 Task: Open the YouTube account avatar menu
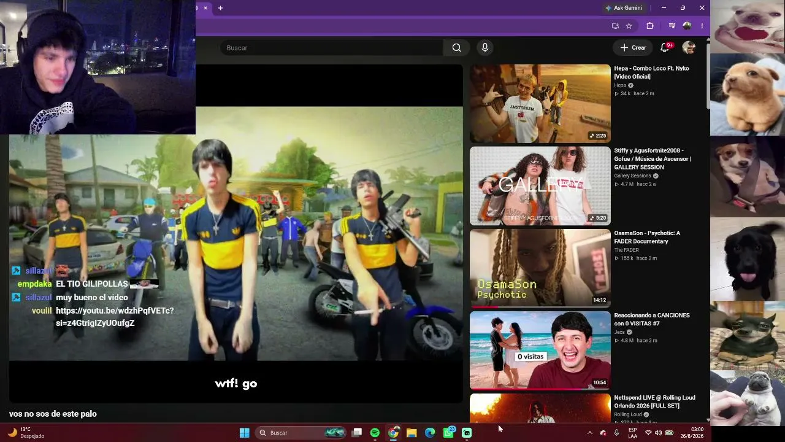(x=689, y=47)
